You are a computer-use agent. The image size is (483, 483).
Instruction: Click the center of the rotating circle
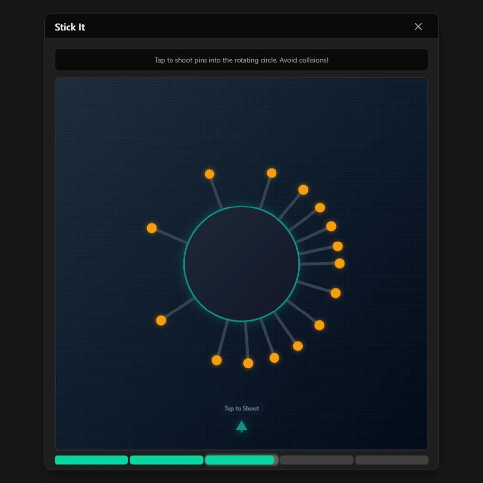(241, 264)
